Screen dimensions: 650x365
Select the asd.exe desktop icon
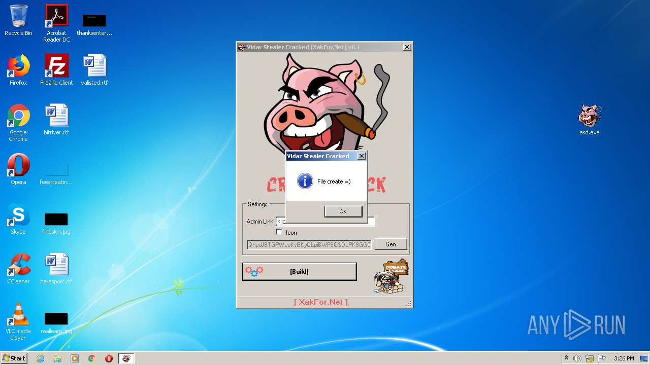point(590,120)
